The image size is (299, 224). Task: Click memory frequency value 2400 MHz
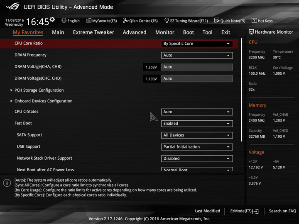pos(257,120)
